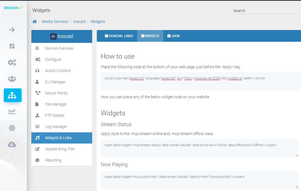This screenshot has height=191, width=301.
Task: Open the cloud download icon
Action: pos(12,144)
